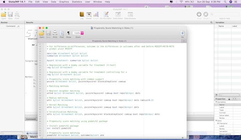Select the Name row in Properties
Image resolution: width=241 pixels, height=140 pixels.
(x=228, y=105)
